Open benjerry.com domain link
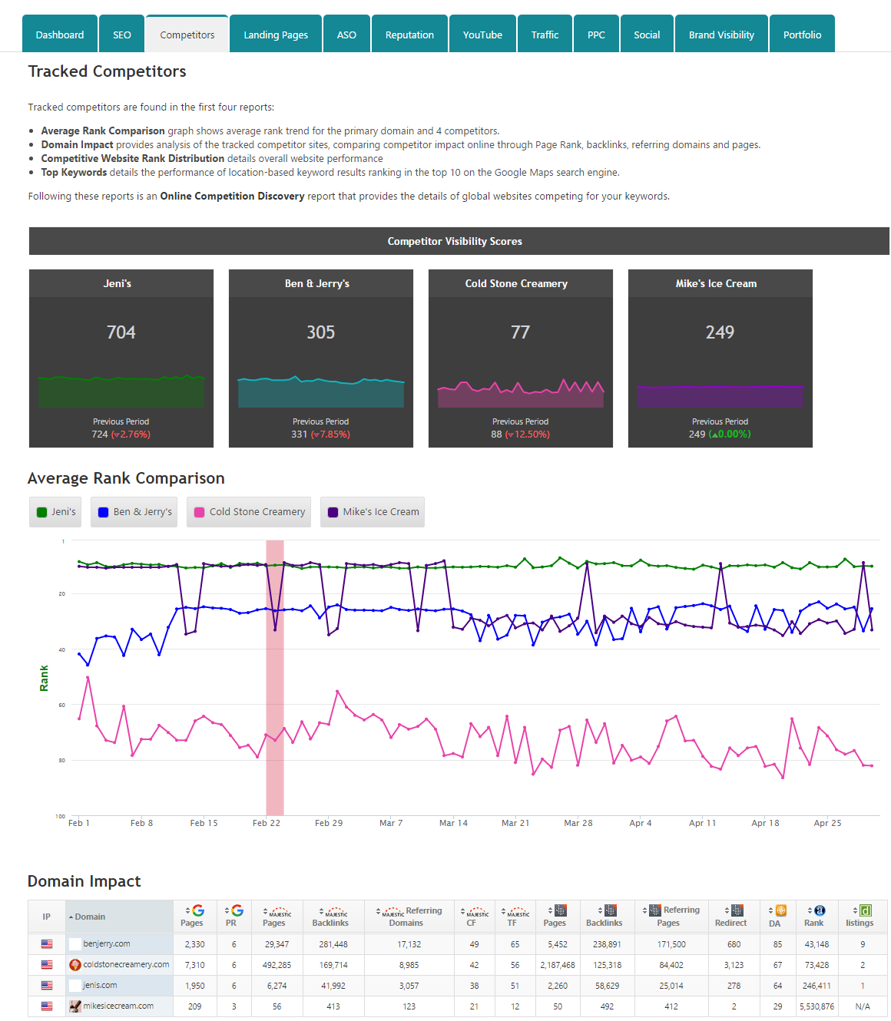Viewport: 891px width, 1021px height. 106,944
